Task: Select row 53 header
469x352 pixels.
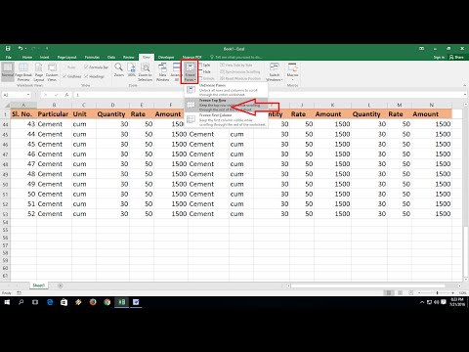Action: pos(5,214)
